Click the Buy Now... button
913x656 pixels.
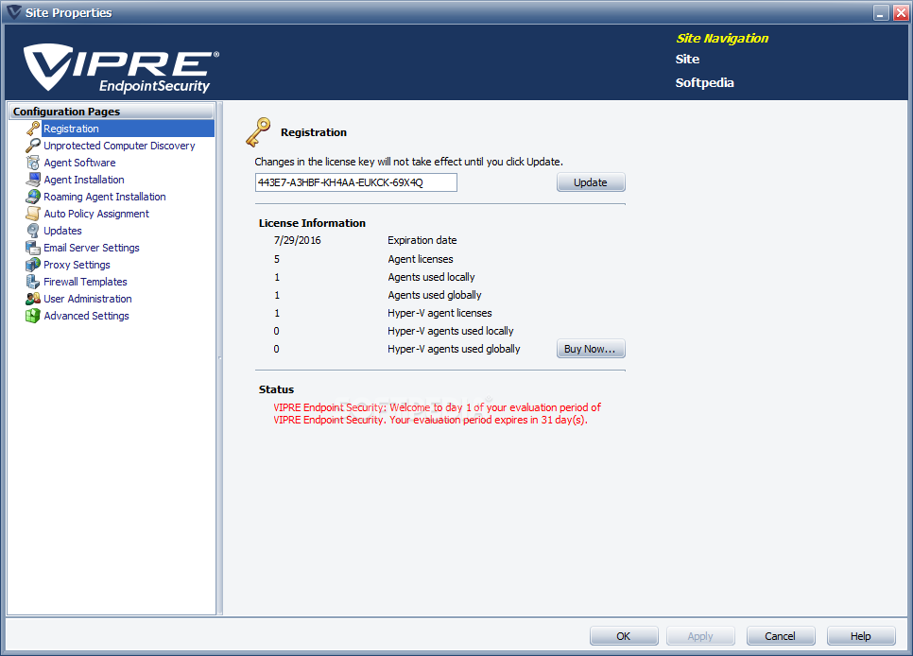(591, 349)
